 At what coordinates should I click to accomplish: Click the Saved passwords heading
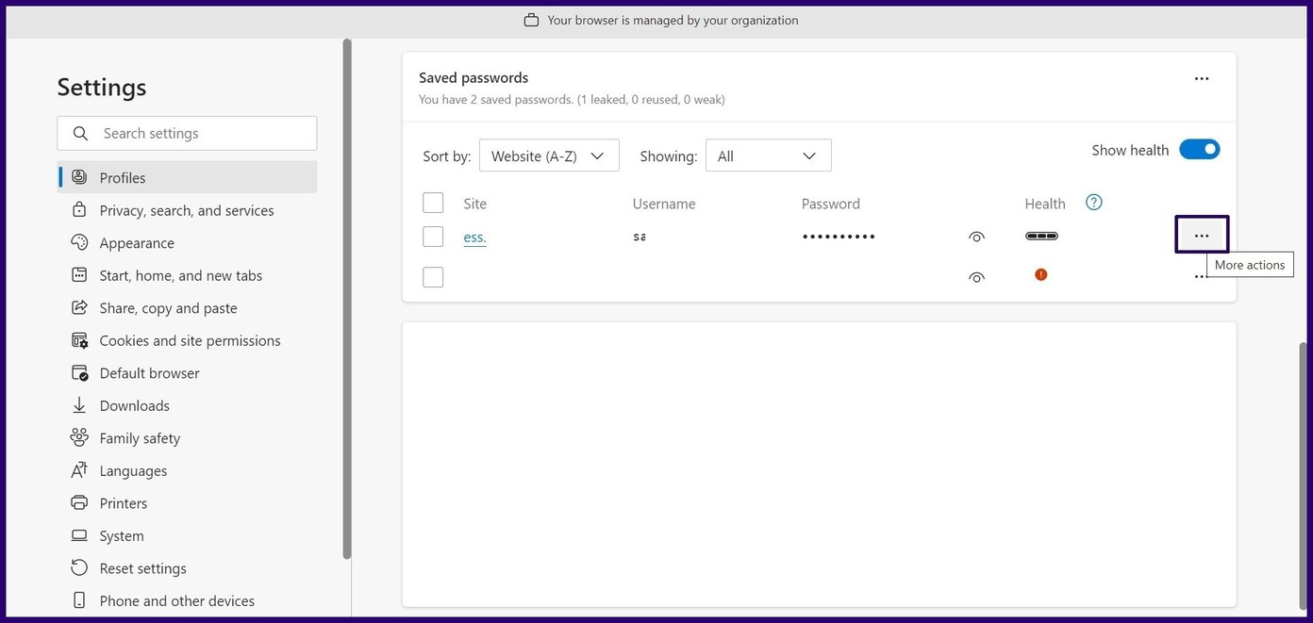(474, 77)
